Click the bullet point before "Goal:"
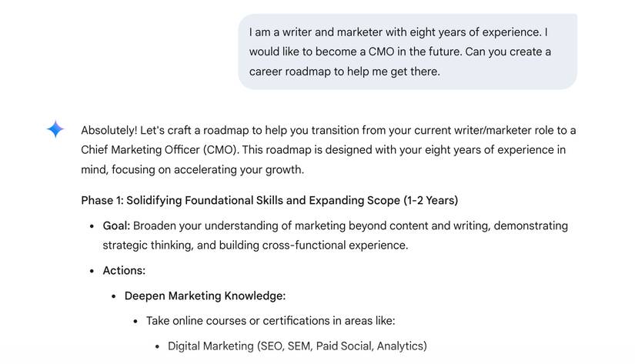Screen dimensions: 635x364 tap(92, 226)
